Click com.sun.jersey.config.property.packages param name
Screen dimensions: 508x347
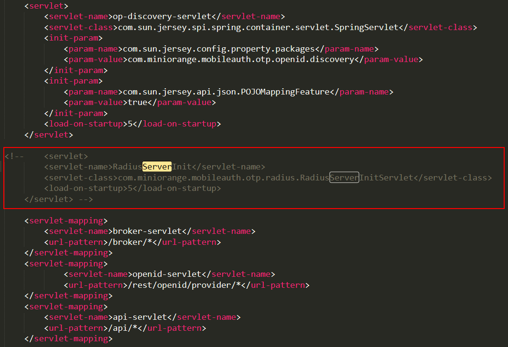[x=219, y=49]
